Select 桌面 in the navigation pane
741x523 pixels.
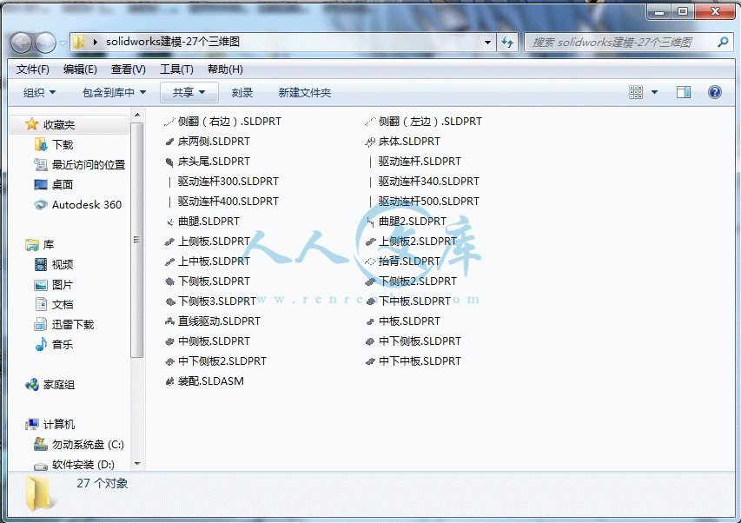[63, 185]
